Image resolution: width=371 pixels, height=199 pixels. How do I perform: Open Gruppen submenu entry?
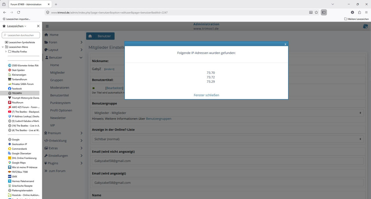tap(57, 80)
